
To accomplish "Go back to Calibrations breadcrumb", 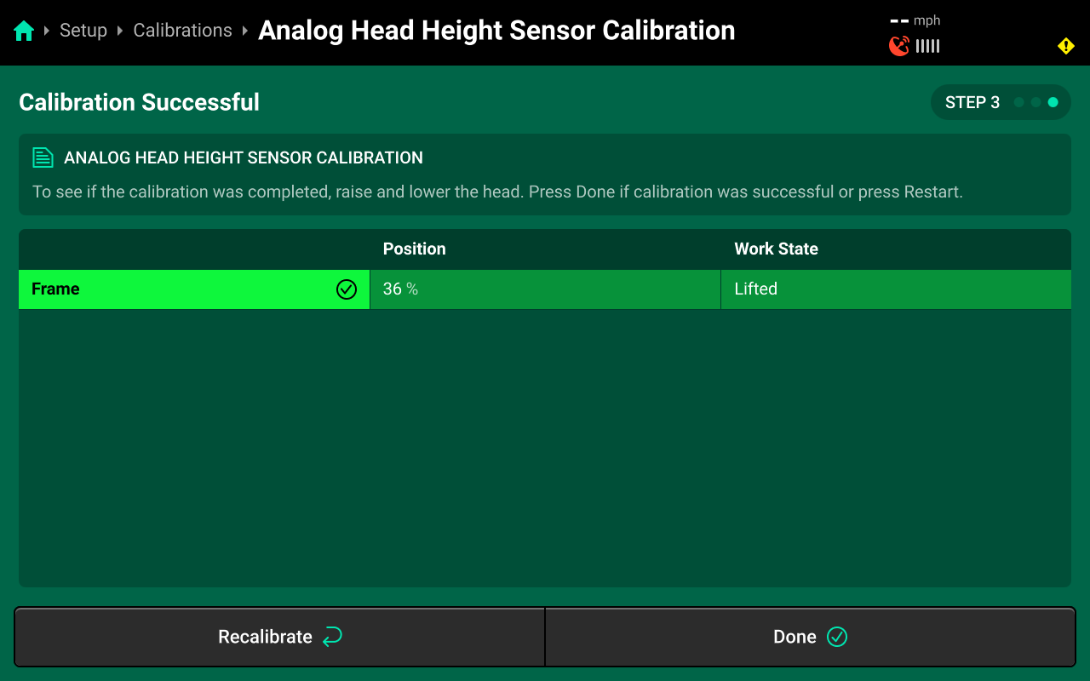I will click(182, 31).
